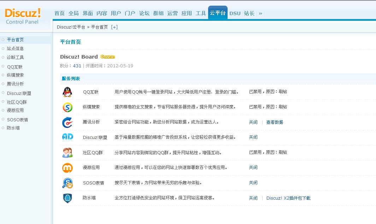This screenshot has height=224, width=376.
Task: Click the AD icon for Discuz!联盟
Action: coord(67,137)
